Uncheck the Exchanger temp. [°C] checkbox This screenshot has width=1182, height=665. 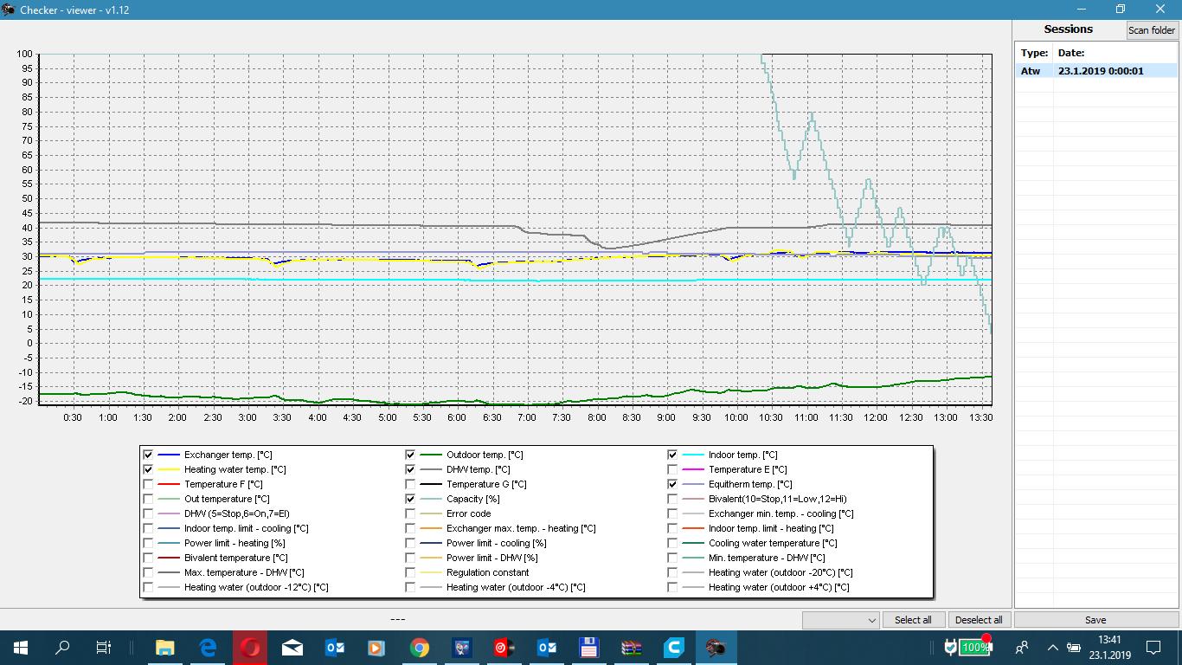pos(148,455)
